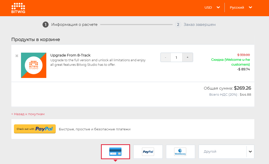
Task: Click the Upgrade From 8-Track title
Action: coord(70,55)
